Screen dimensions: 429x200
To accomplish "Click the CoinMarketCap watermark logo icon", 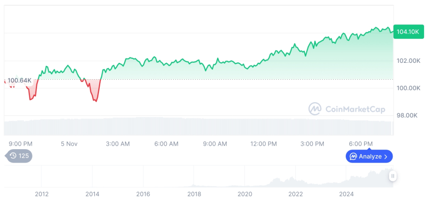I will point(315,109).
